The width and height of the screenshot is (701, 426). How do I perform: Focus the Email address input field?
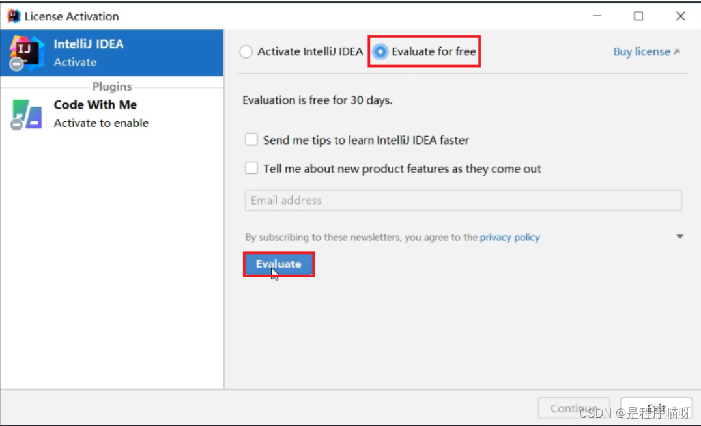(x=463, y=200)
